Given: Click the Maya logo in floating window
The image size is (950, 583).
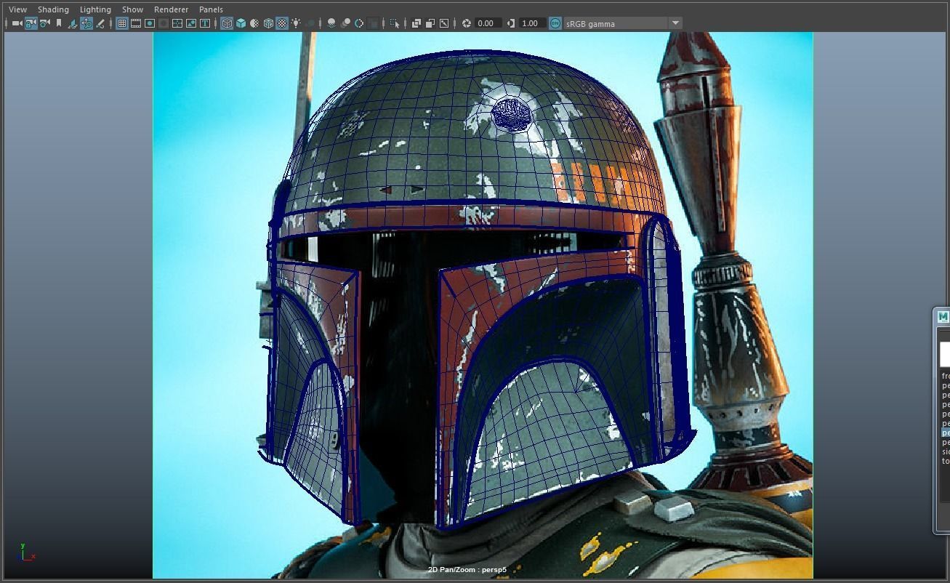Looking at the screenshot, I should click(943, 316).
